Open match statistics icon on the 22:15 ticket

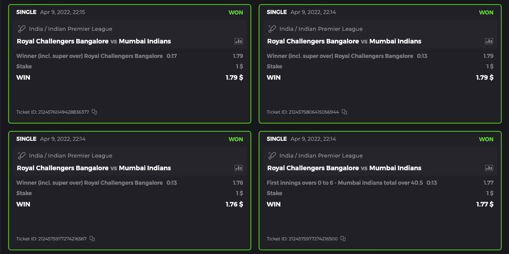(x=239, y=41)
